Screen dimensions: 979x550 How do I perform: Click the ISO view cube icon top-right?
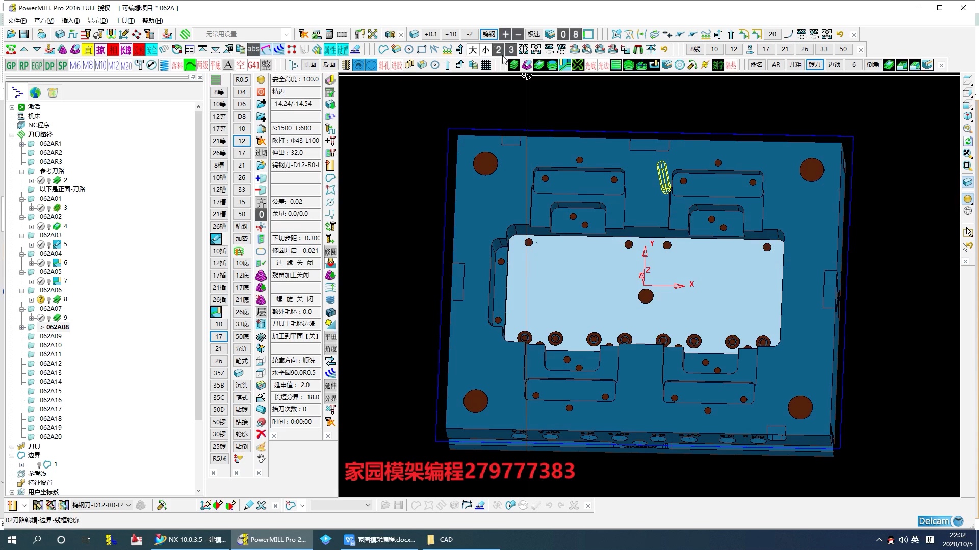(967, 116)
